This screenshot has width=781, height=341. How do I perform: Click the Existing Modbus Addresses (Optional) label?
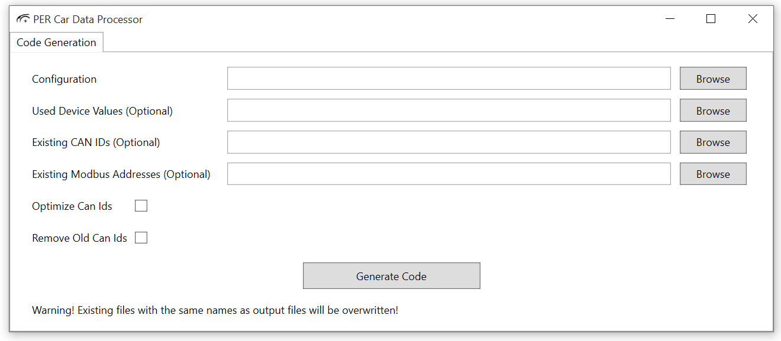(121, 174)
